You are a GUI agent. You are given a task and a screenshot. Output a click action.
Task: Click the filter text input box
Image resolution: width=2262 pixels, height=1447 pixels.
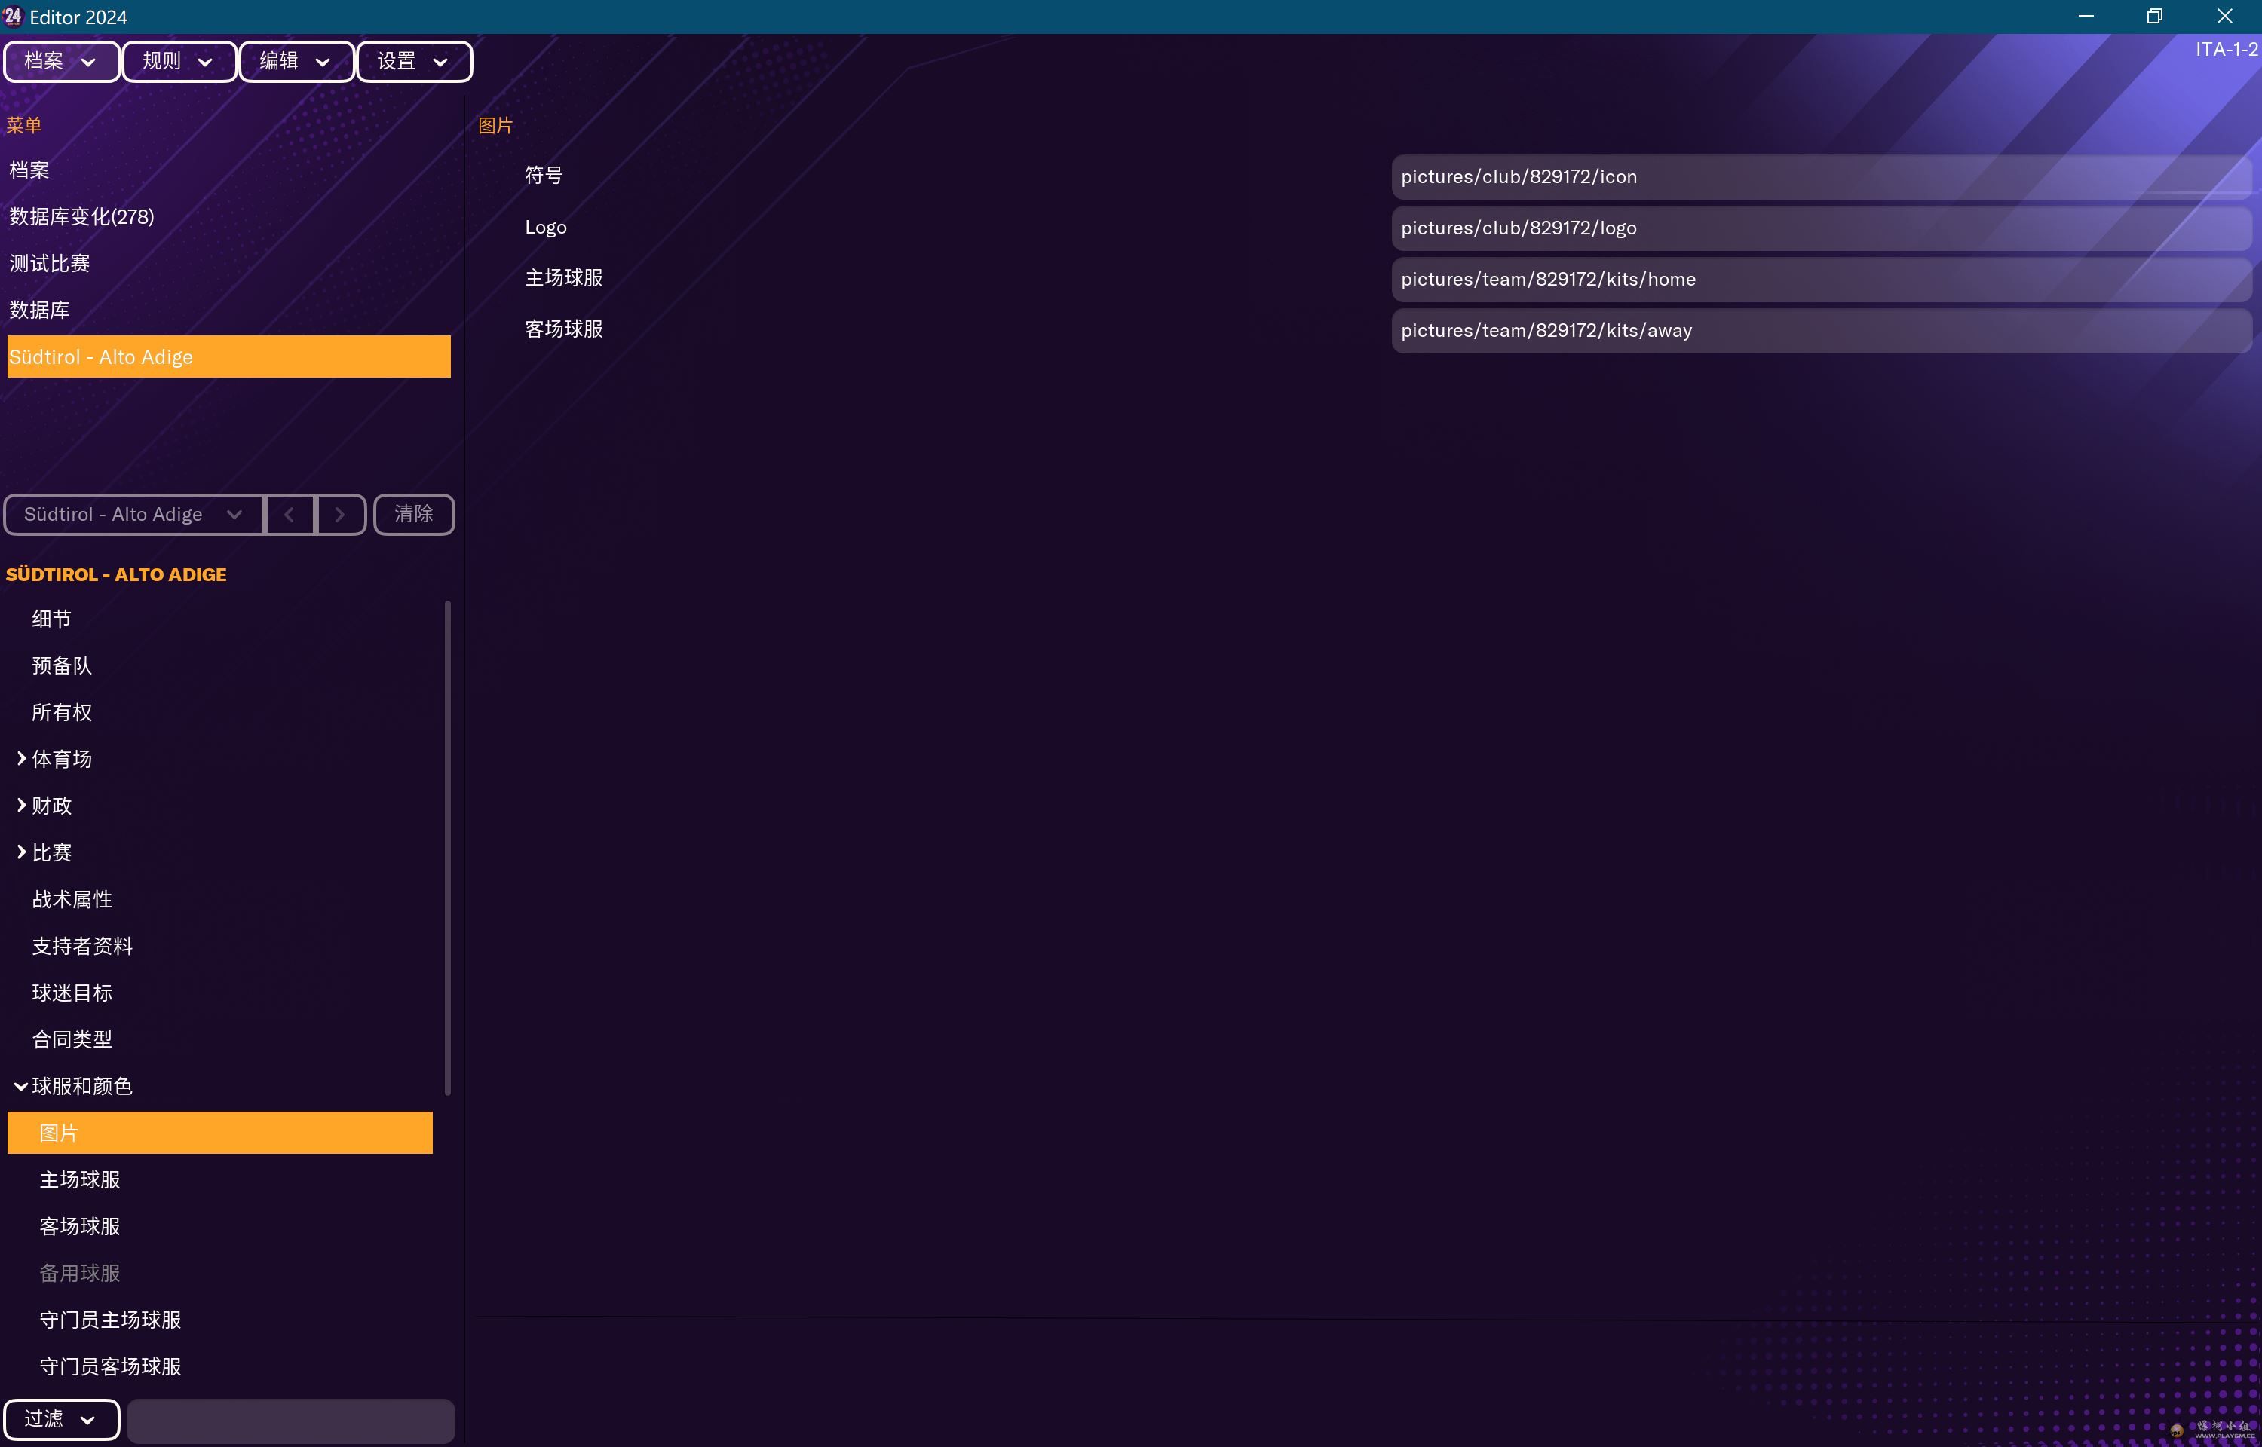point(290,1420)
